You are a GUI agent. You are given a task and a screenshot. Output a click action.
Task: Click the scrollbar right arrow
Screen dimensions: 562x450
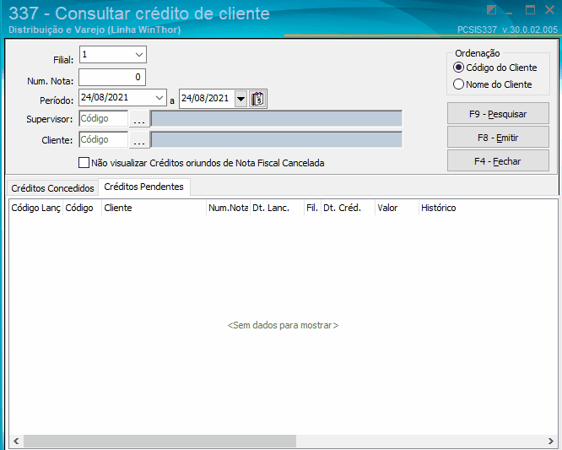click(x=551, y=441)
